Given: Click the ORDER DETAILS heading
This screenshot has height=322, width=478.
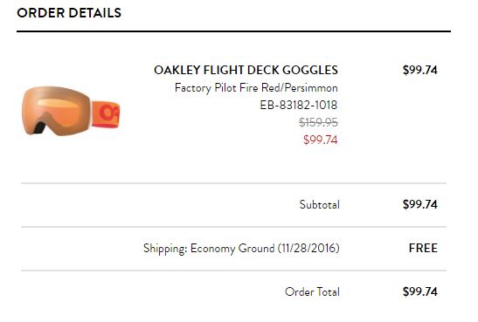Looking at the screenshot, I should [x=69, y=13].
